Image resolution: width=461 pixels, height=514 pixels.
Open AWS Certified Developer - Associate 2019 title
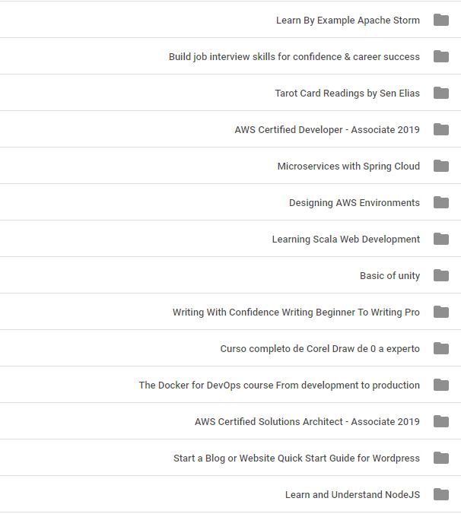coord(327,130)
